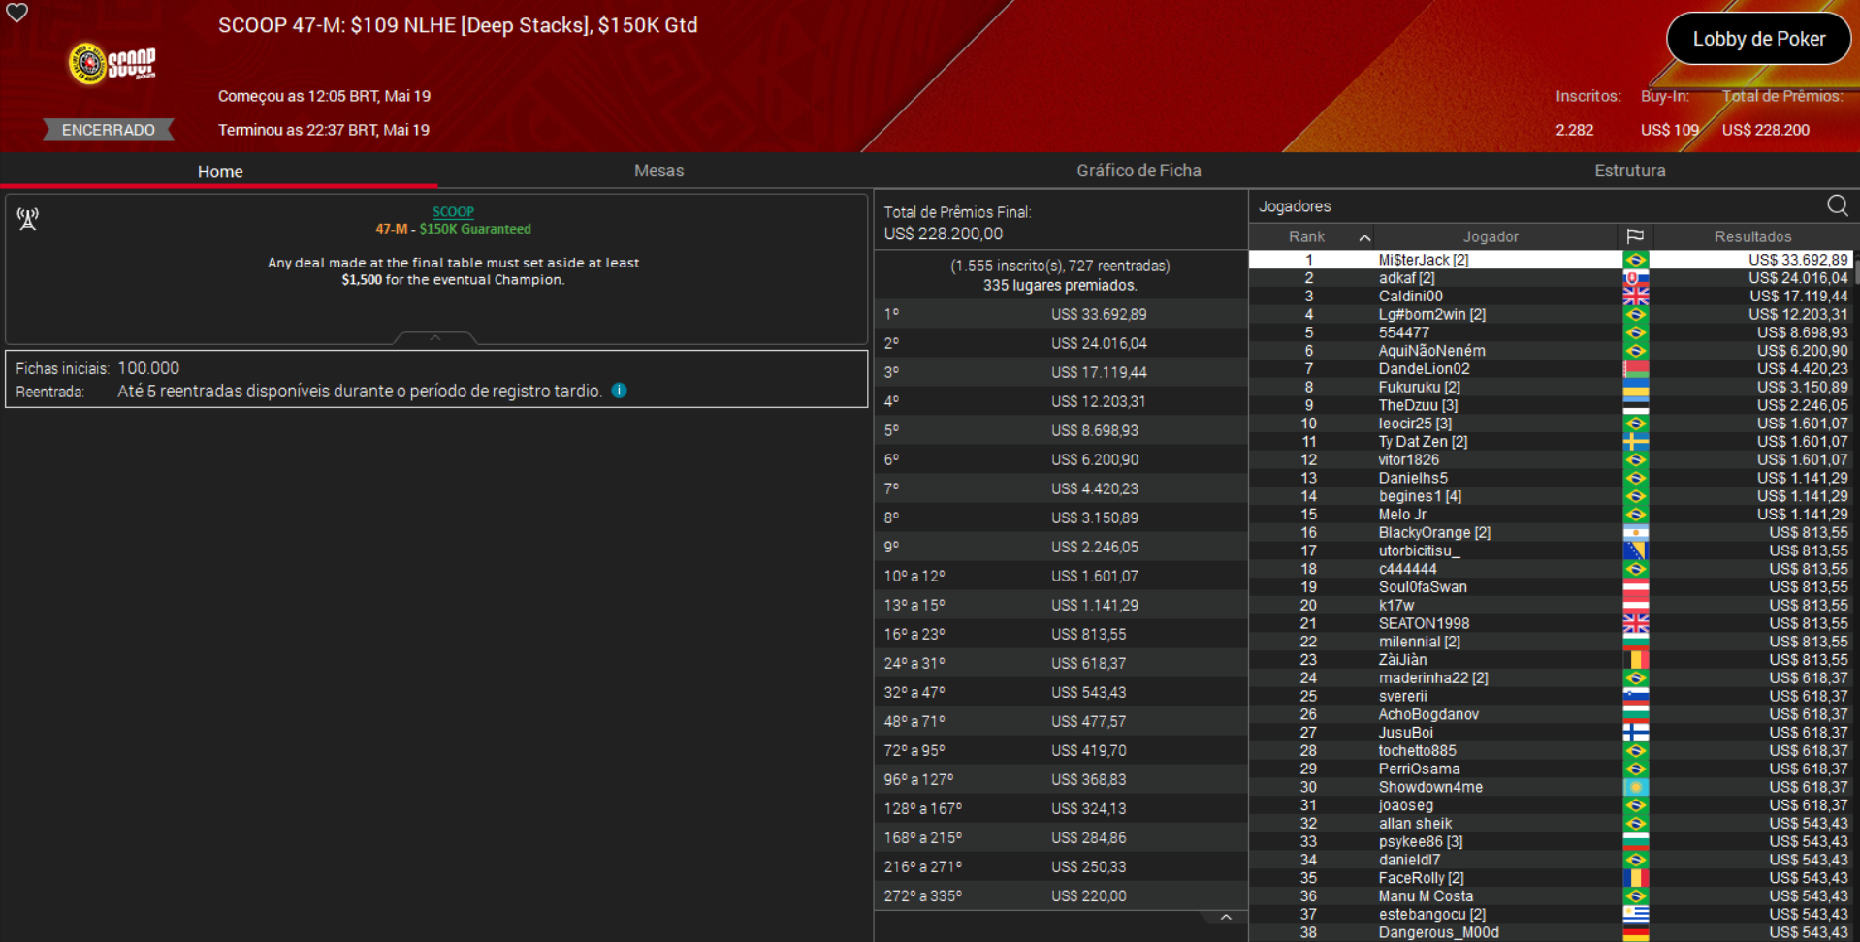This screenshot has height=942, width=1860.
Task: Click the flag beside ZàiJiàn
Action: pos(1635,660)
